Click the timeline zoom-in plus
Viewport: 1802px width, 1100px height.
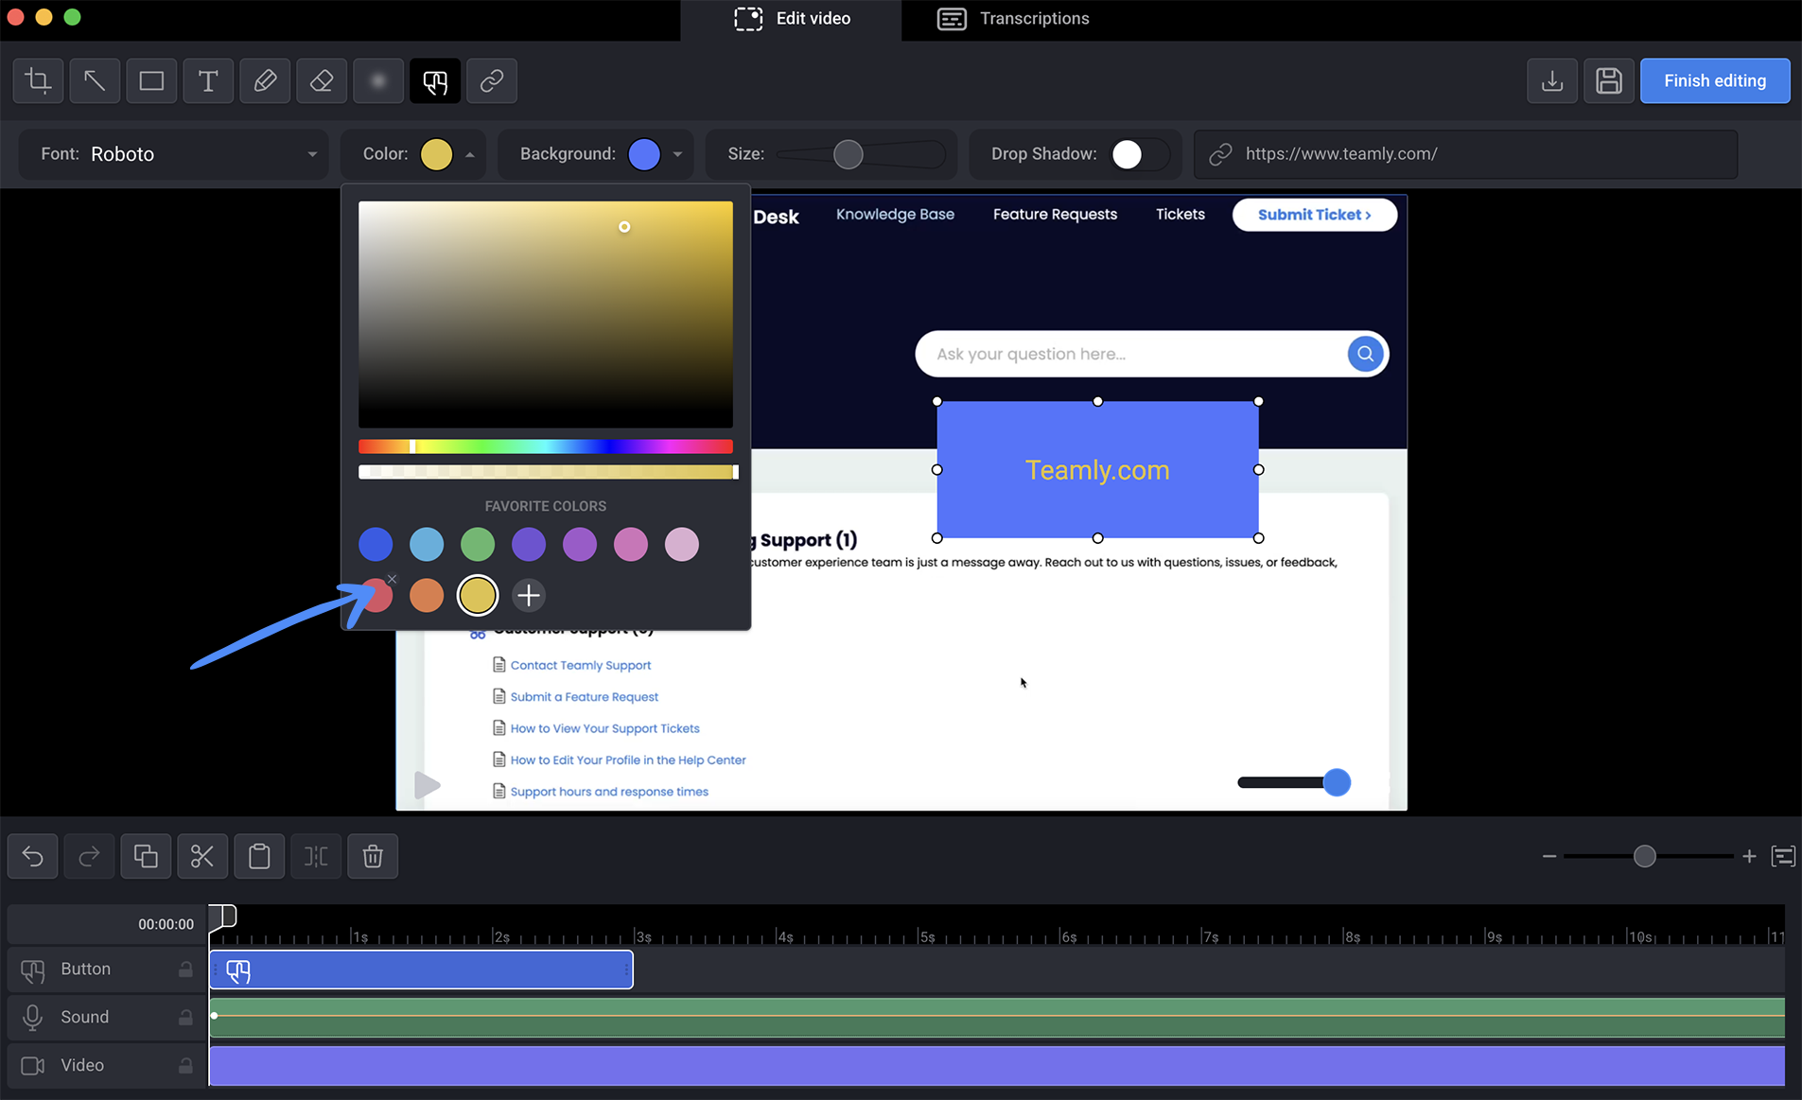[x=1749, y=857]
